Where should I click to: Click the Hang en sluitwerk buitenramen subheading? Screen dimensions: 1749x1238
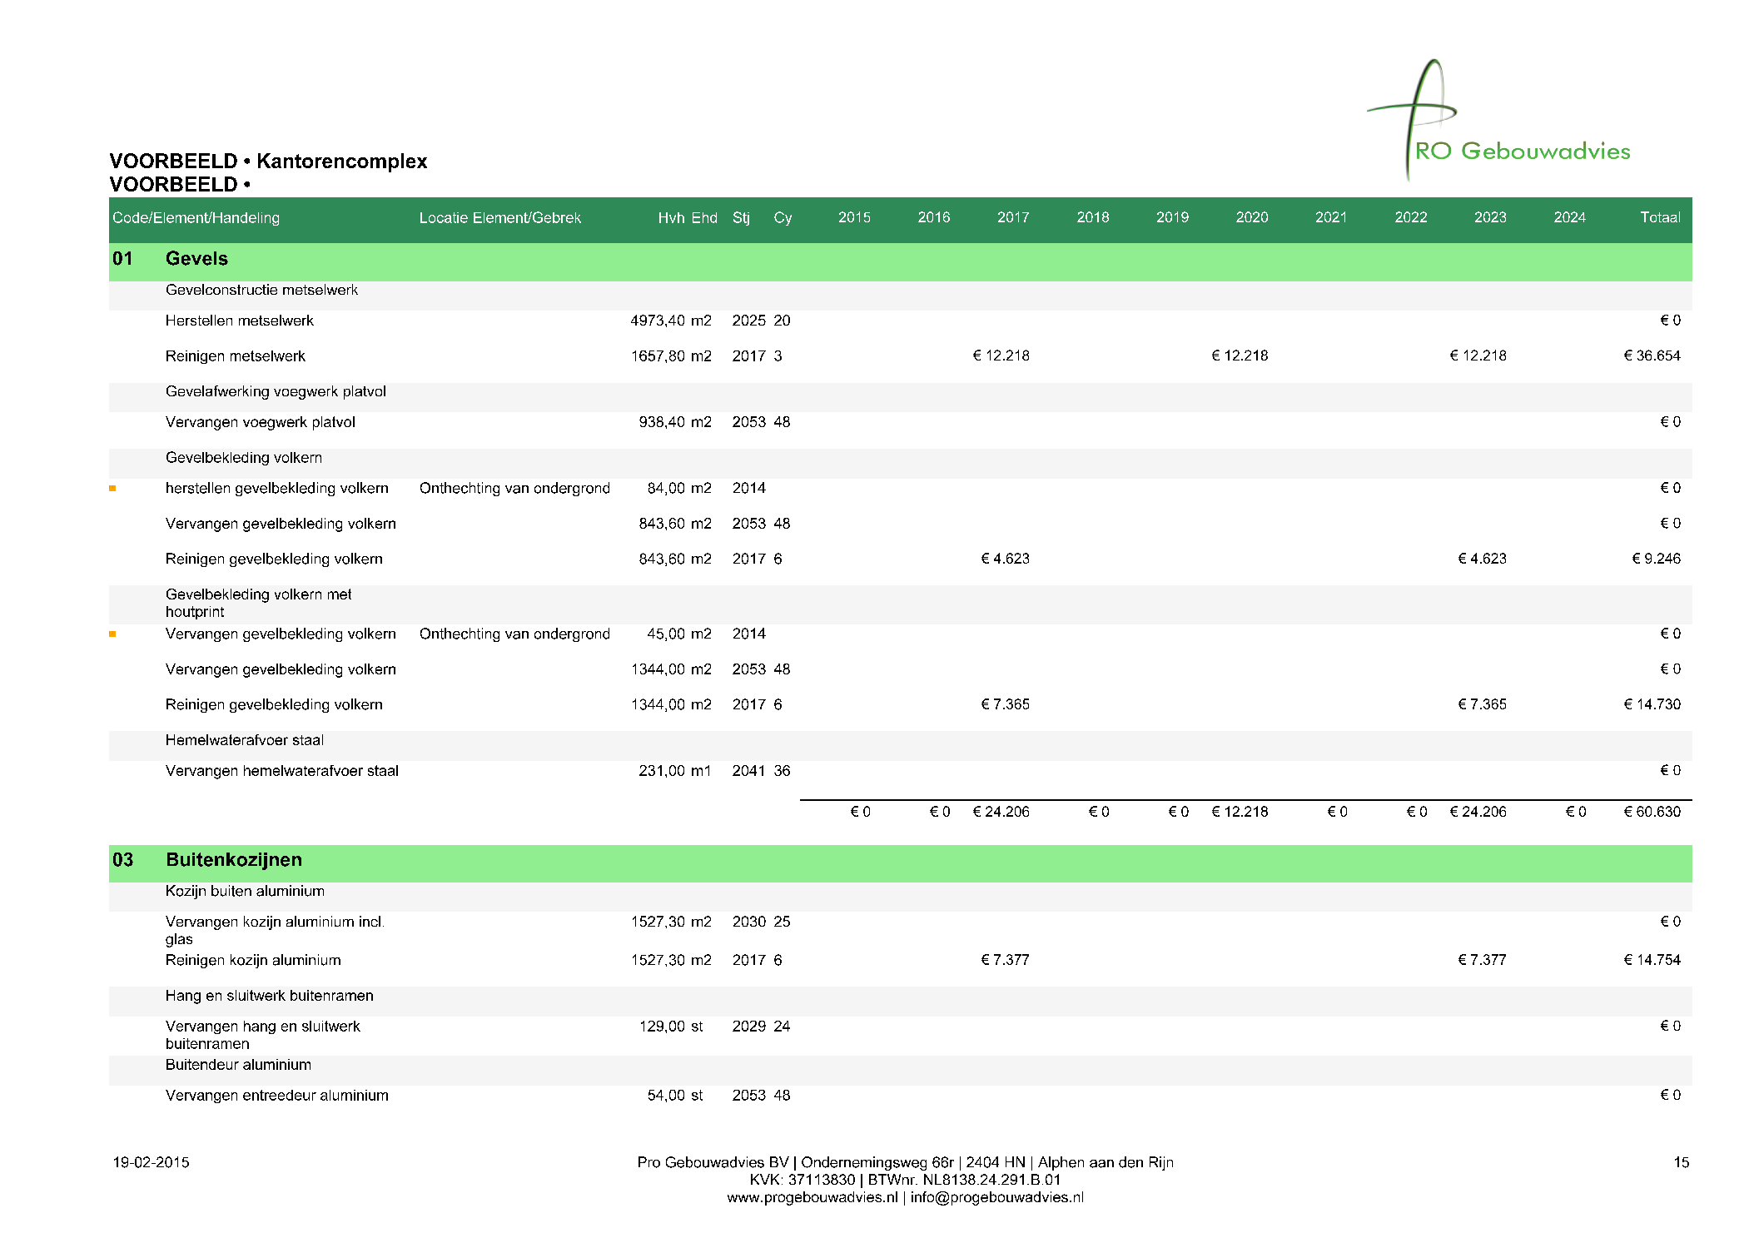click(269, 997)
